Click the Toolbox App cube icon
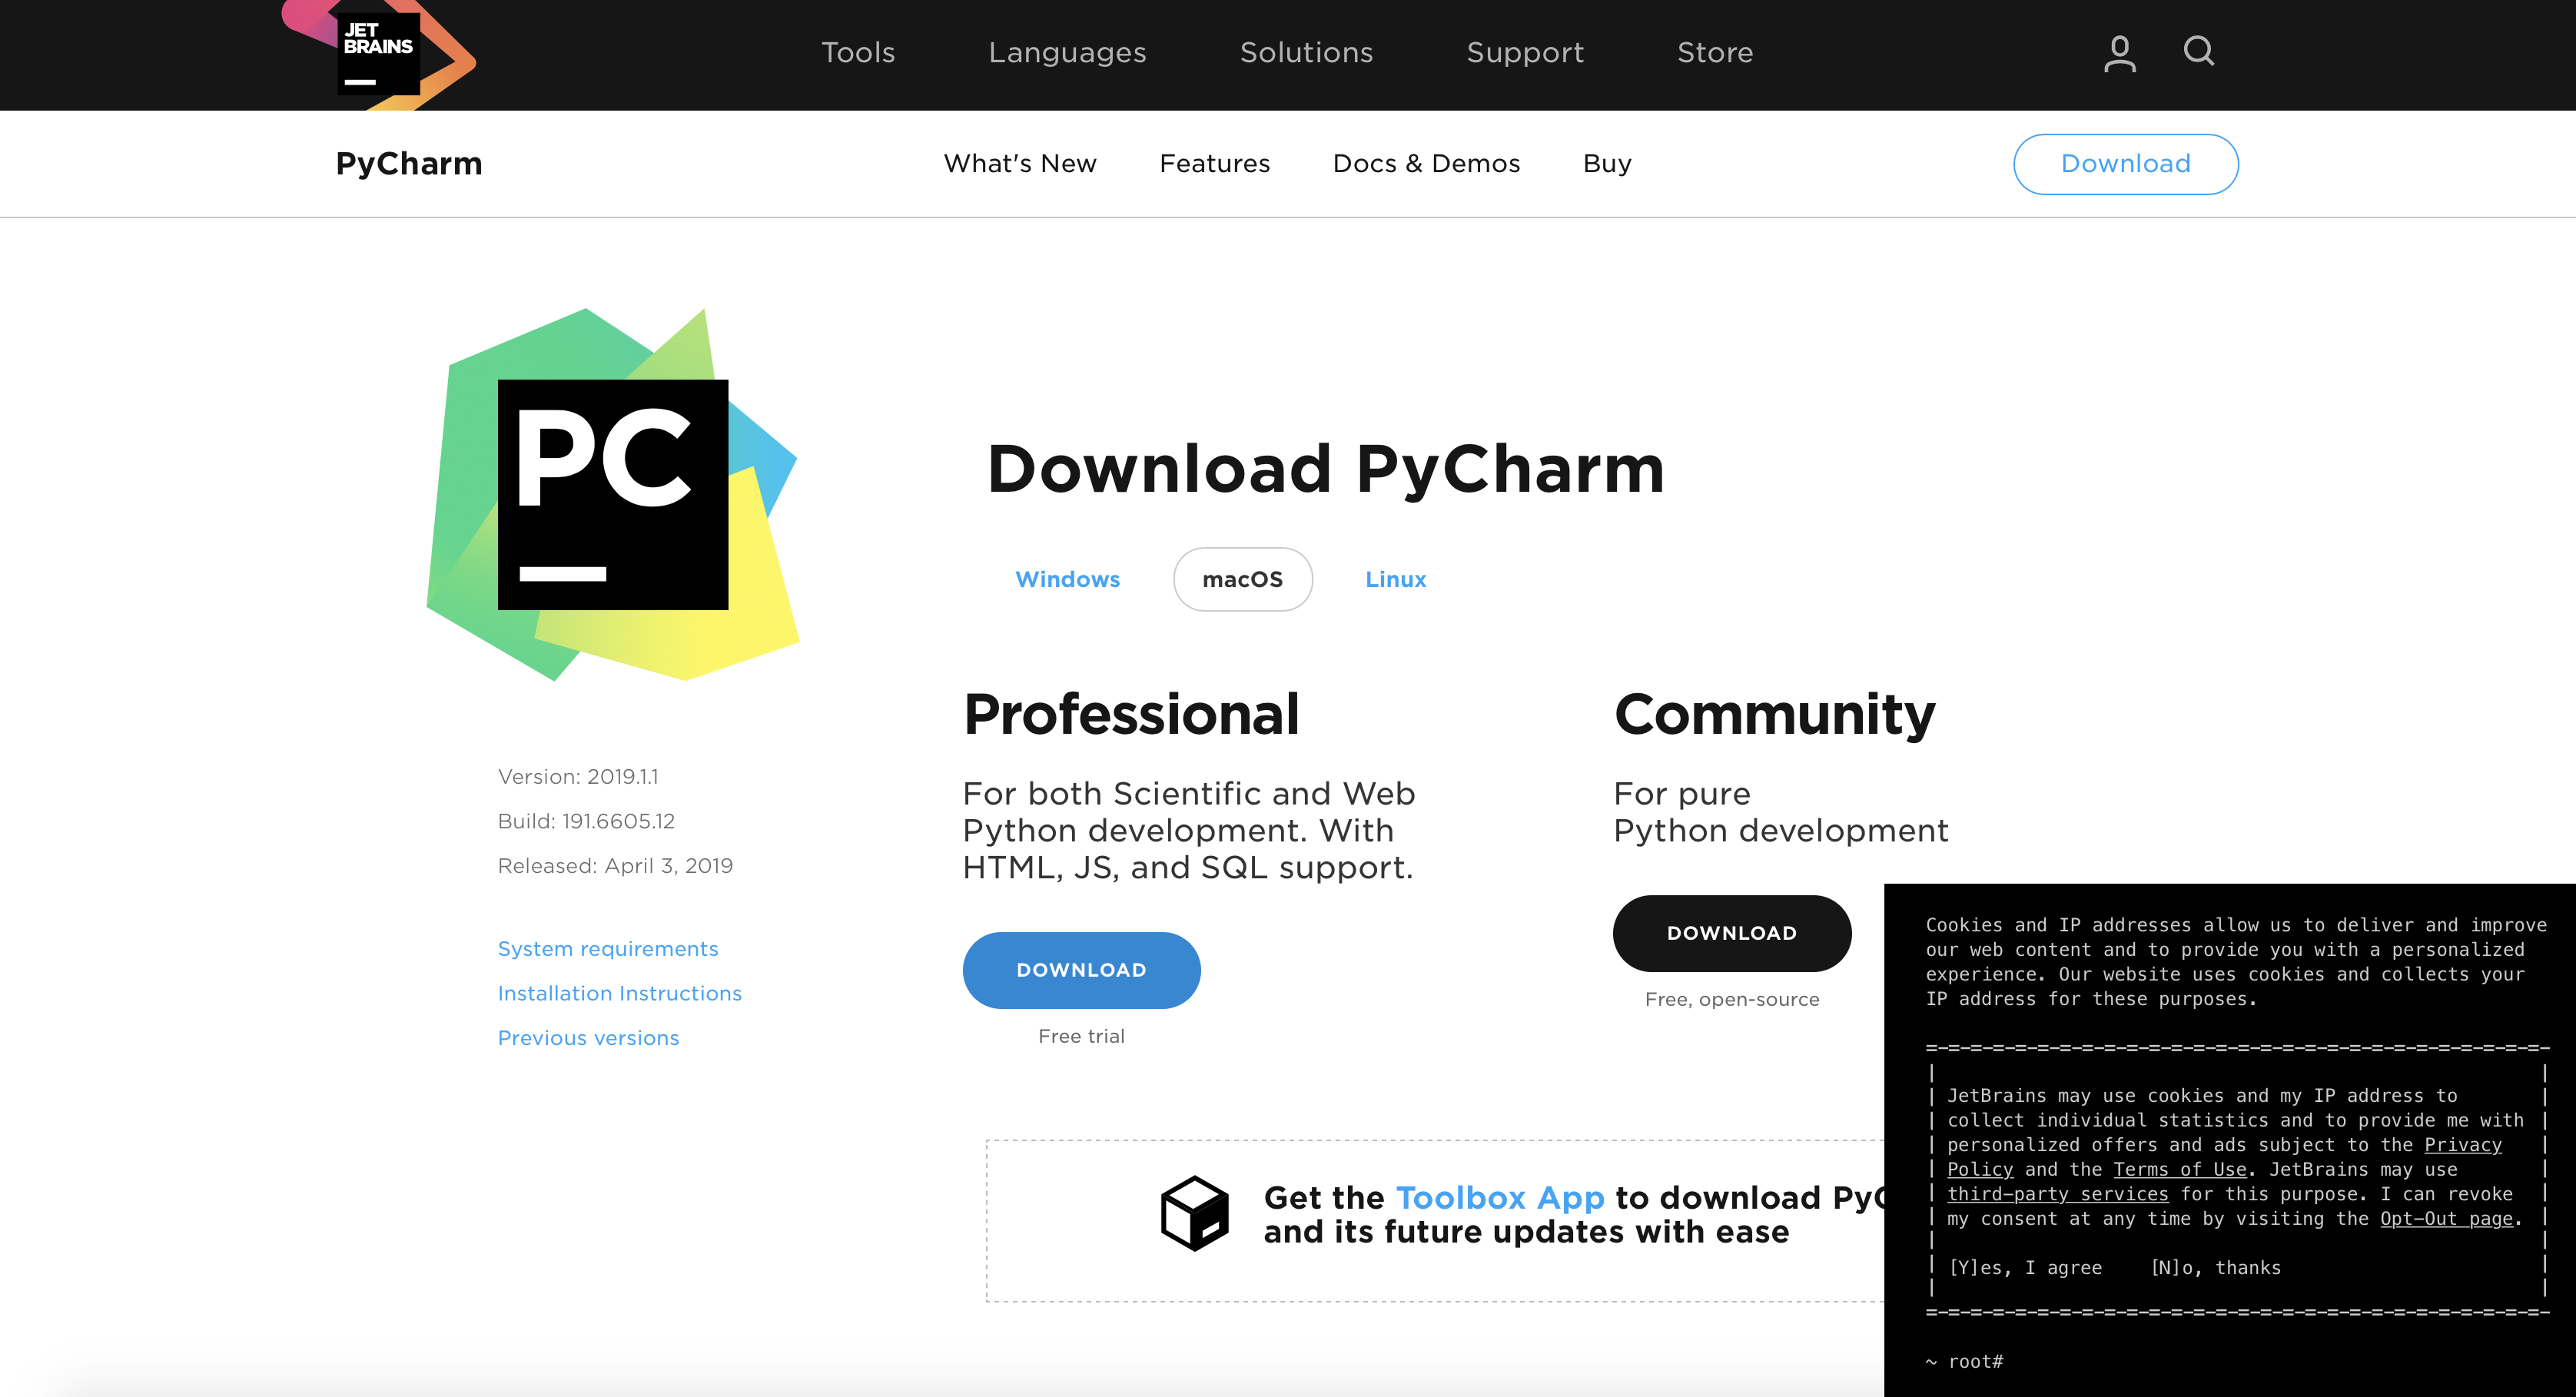The width and height of the screenshot is (2576, 1397). pos(1194,1213)
